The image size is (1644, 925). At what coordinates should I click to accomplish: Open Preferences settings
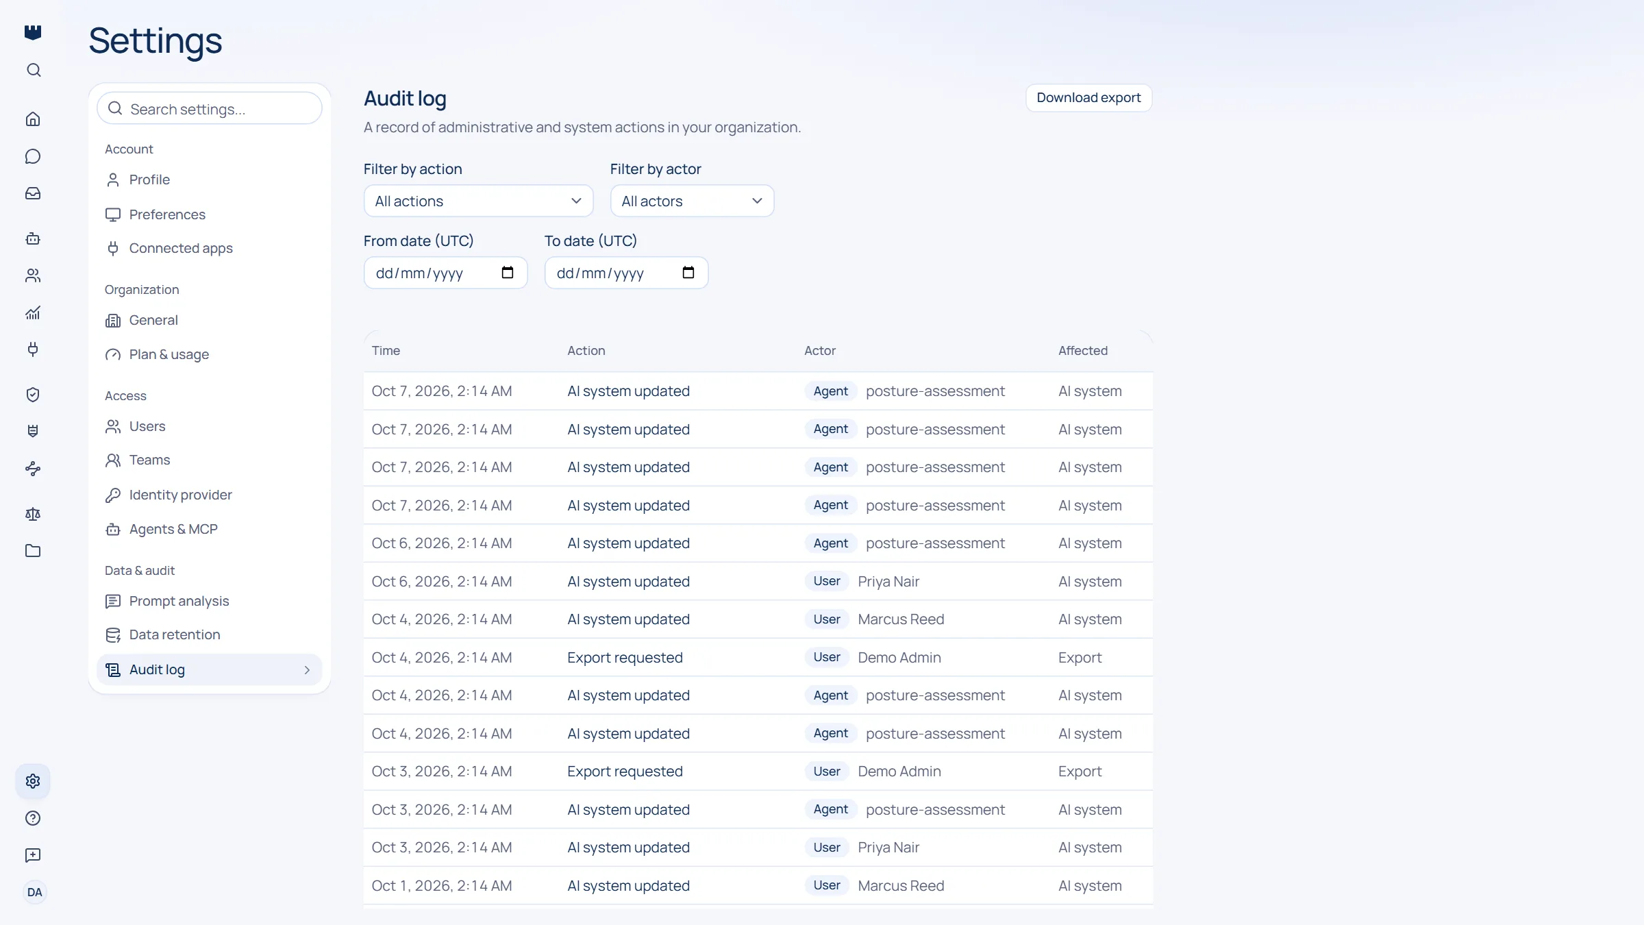pos(209,214)
